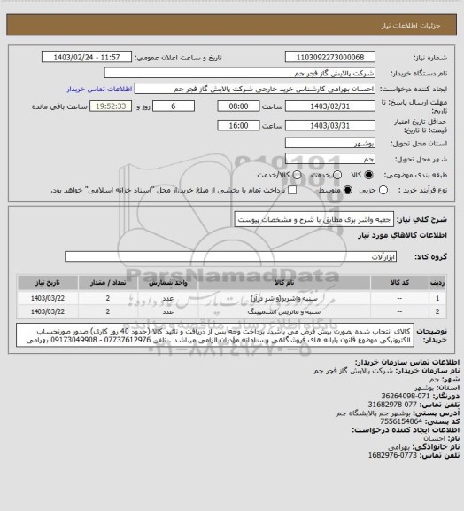The height and width of the screenshot is (511, 464).
Task: Click goods group field ابزارآلات
Action: [230, 256]
